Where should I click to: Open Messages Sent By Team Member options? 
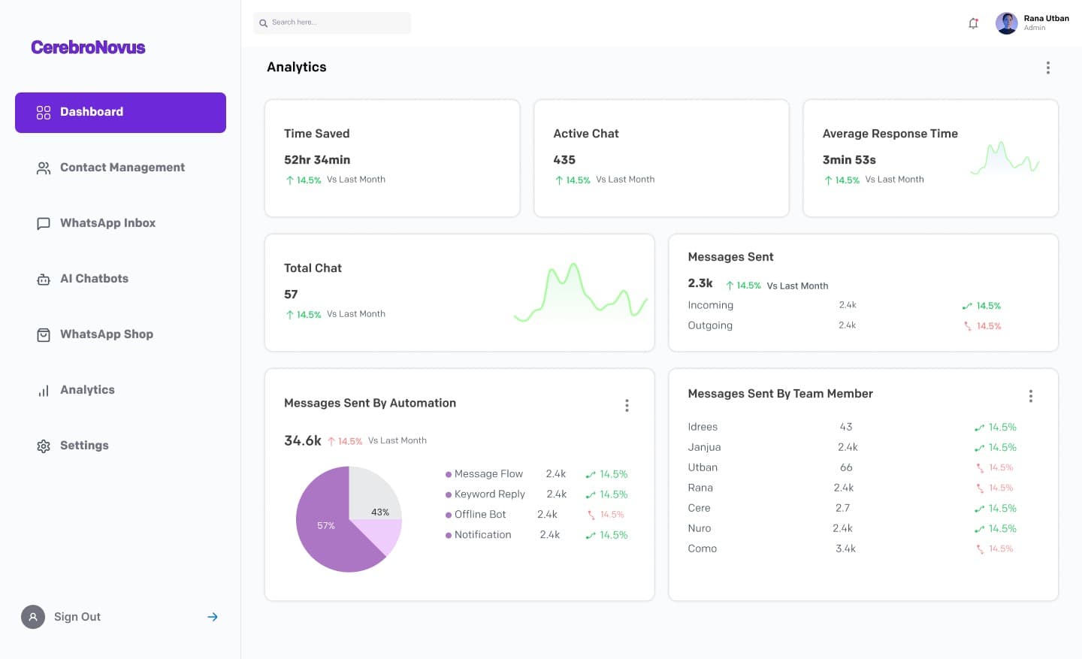(1030, 396)
